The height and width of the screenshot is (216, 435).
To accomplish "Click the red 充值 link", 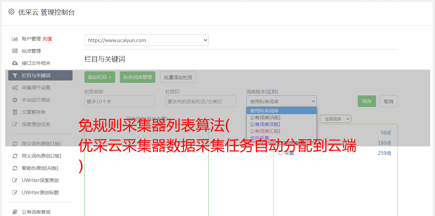I will (47, 39).
